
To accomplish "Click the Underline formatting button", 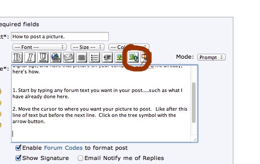I will (x=43, y=57).
